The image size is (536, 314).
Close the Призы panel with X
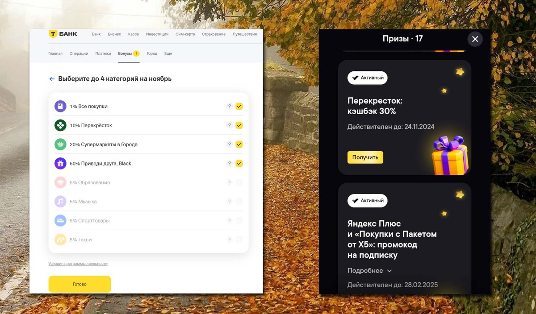475,39
